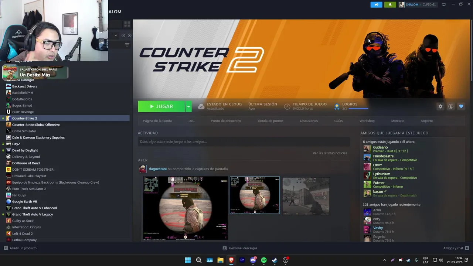Open advanced library filter icon
The height and width of the screenshot is (266, 473).
point(127,45)
